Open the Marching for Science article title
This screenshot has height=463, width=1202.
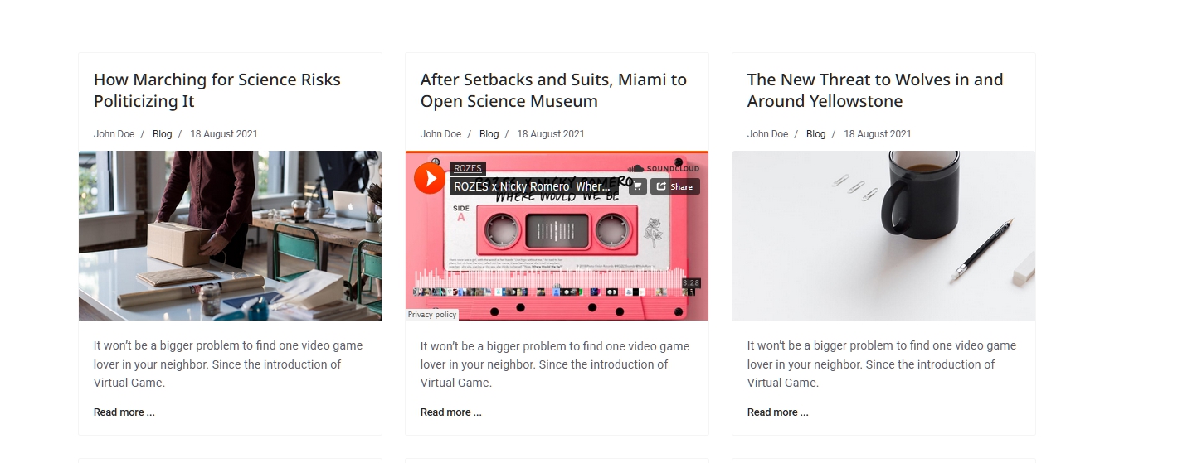(x=217, y=90)
